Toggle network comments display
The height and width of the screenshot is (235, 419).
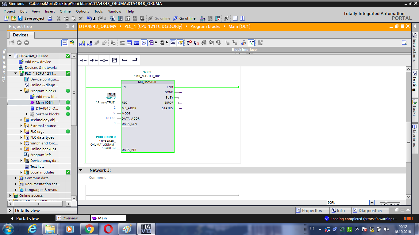pos(144,43)
